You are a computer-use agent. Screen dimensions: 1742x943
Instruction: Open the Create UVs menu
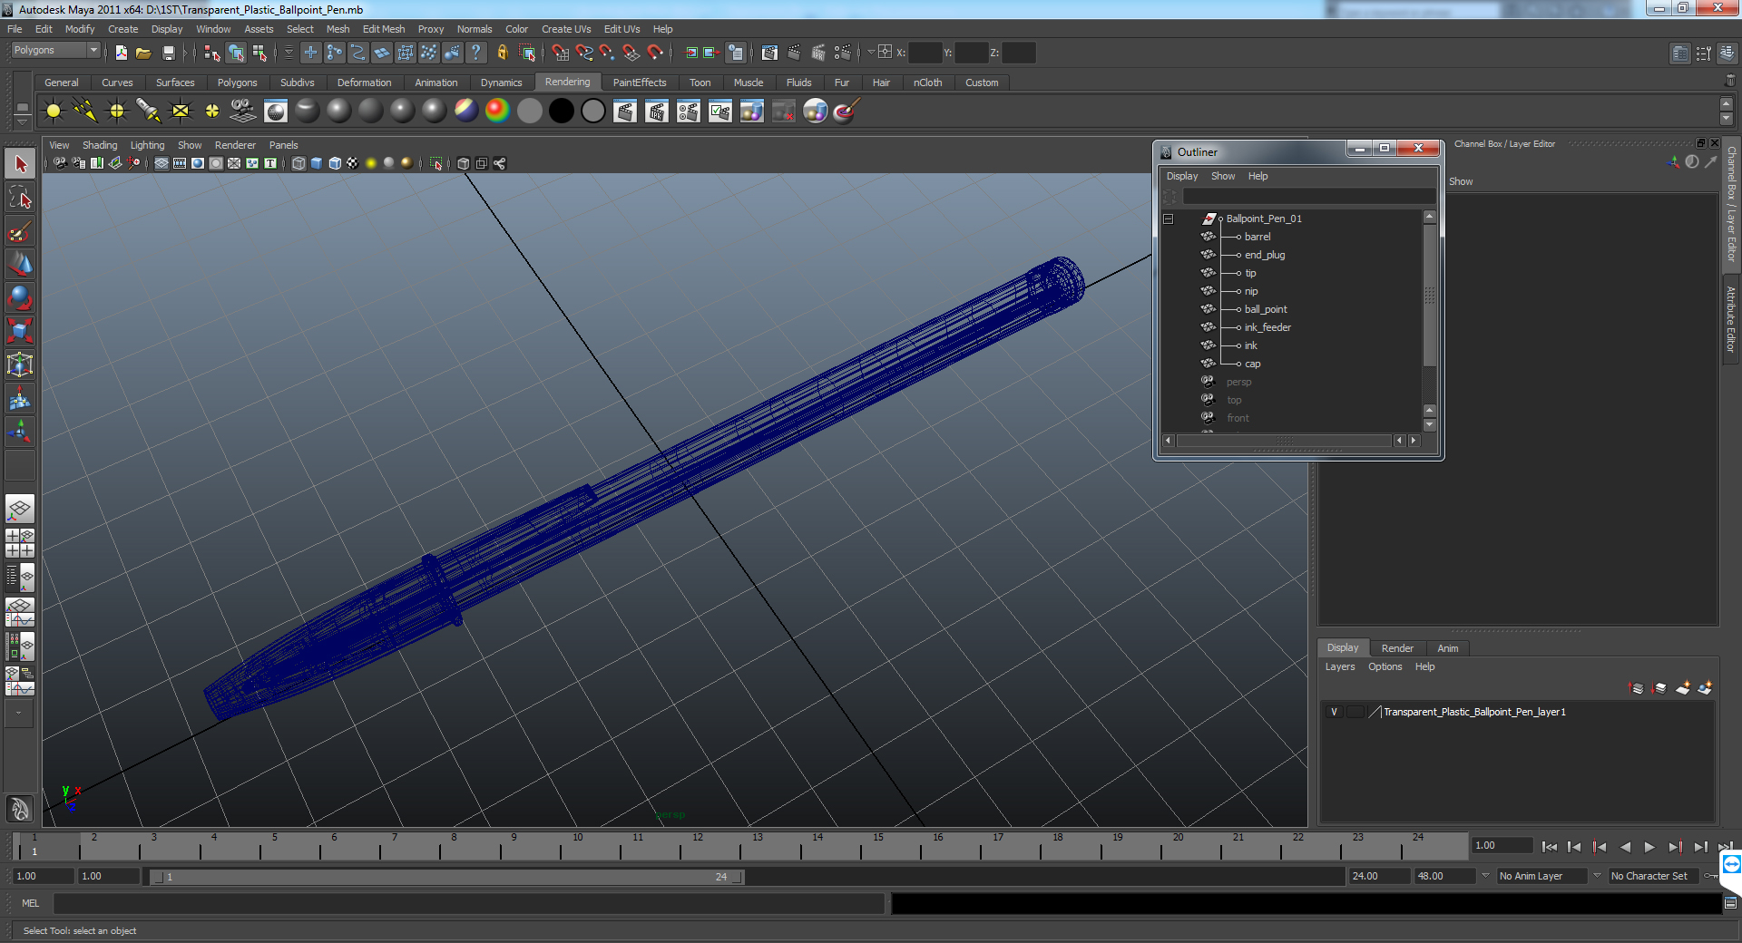tap(566, 29)
